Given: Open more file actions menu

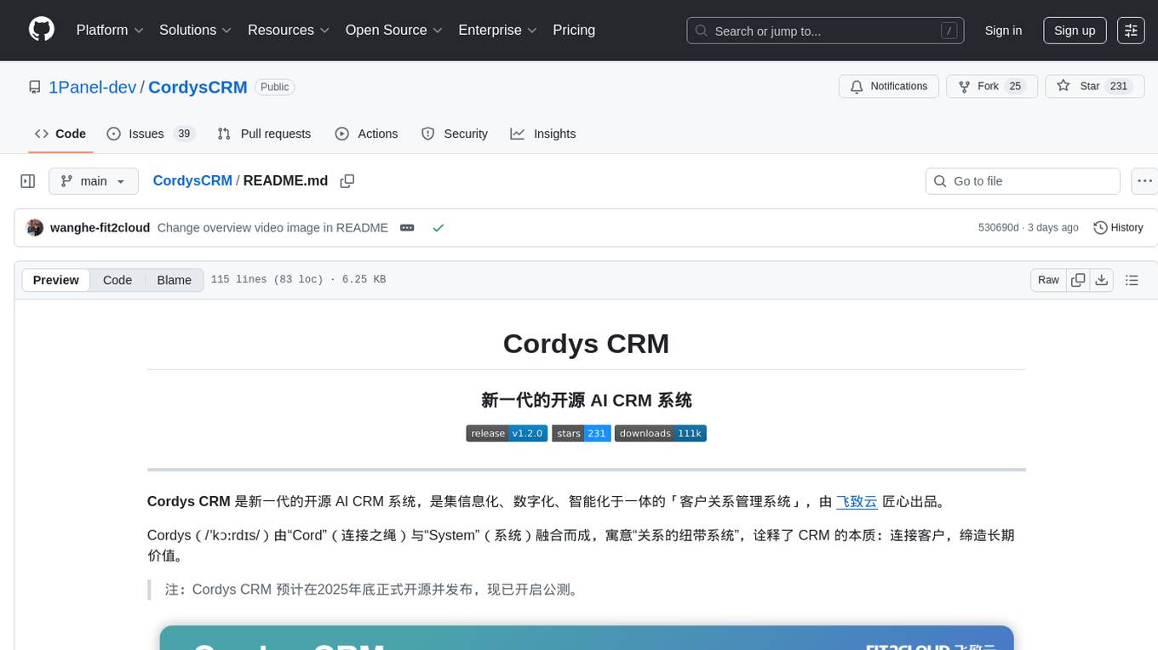Looking at the screenshot, I should coord(1145,181).
